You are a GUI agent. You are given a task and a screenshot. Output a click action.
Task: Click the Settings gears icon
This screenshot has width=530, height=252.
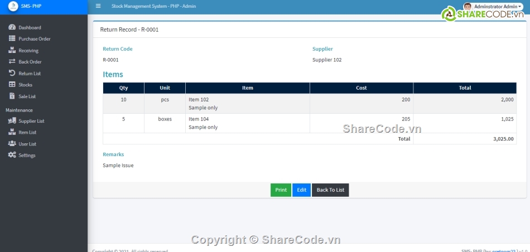(12, 155)
